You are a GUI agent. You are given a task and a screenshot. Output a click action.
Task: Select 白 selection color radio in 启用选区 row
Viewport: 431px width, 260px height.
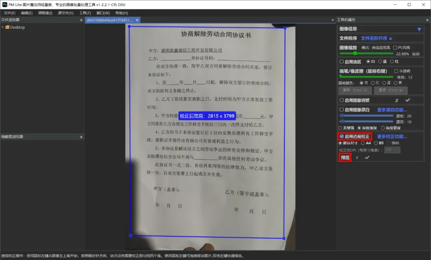click(368, 62)
